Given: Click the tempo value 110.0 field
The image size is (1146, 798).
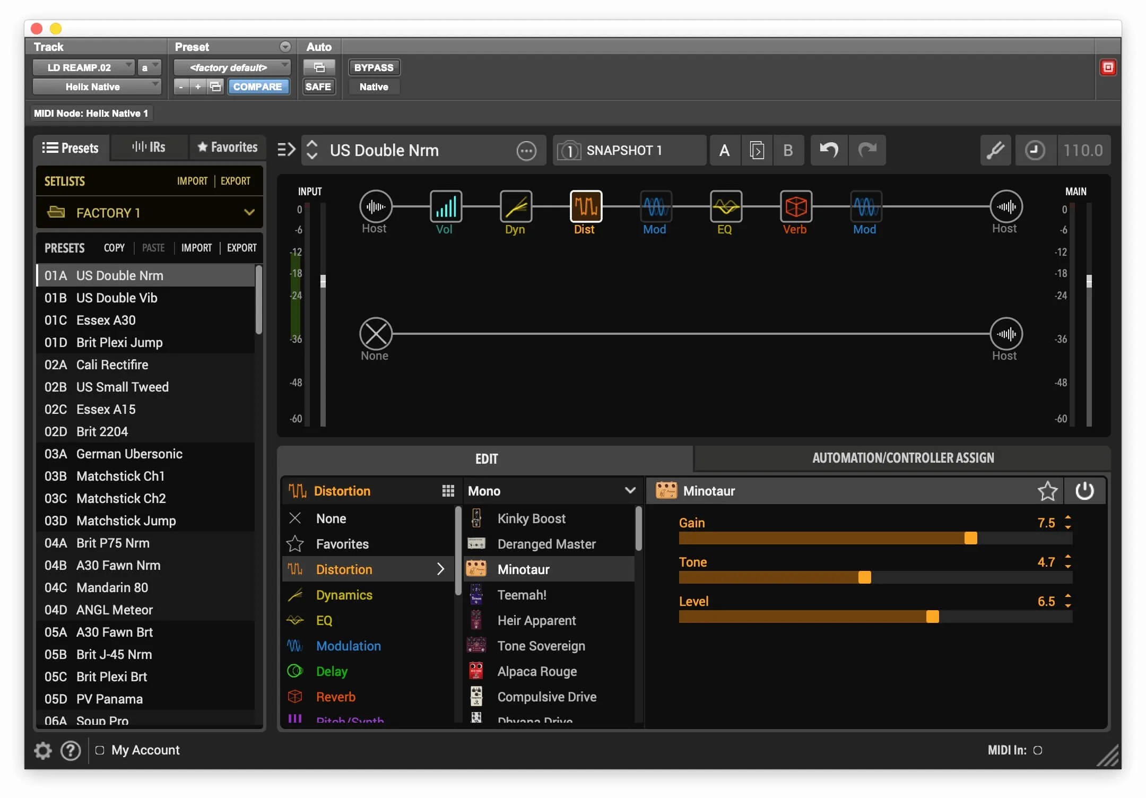Looking at the screenshot, I should point(1083,150).
